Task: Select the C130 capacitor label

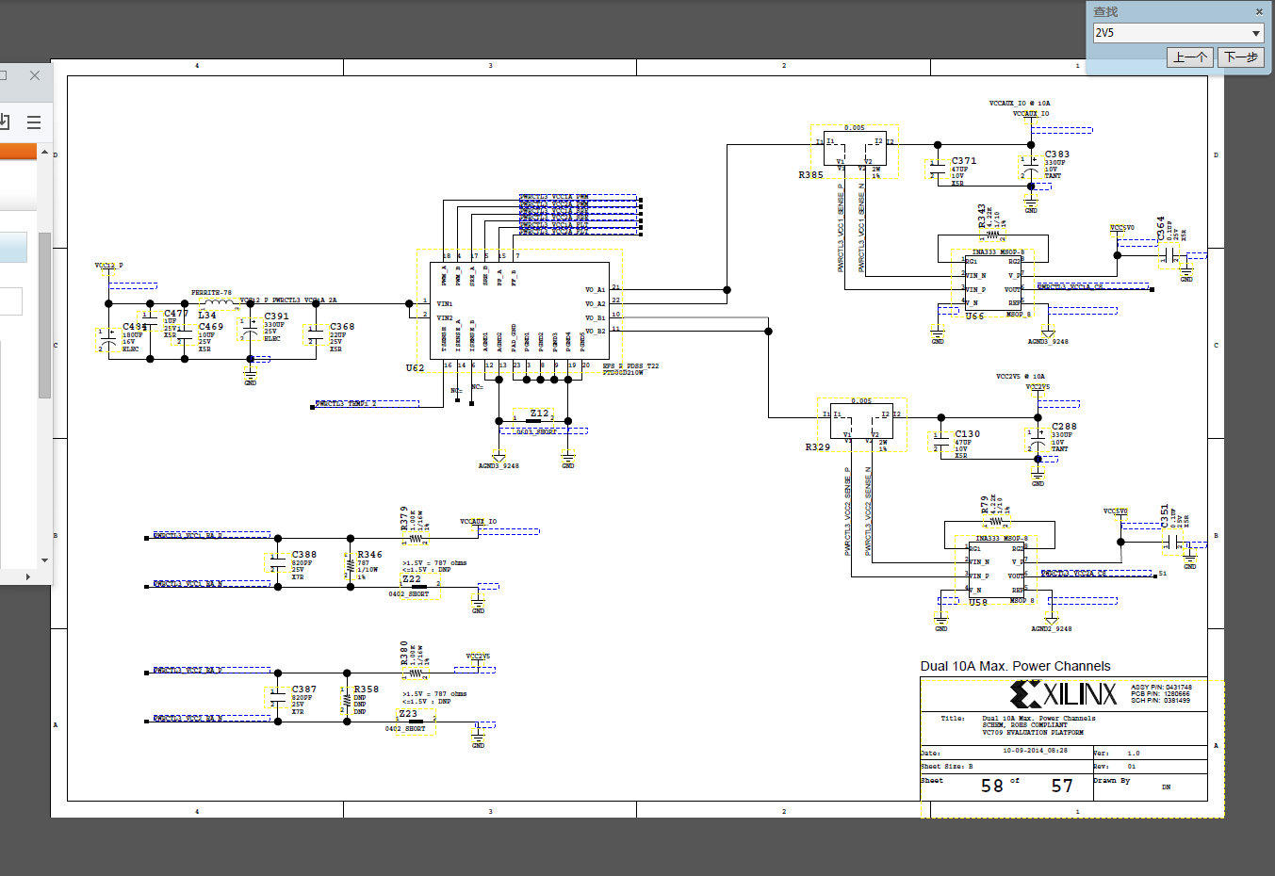Action: click(x=968, y=434)
